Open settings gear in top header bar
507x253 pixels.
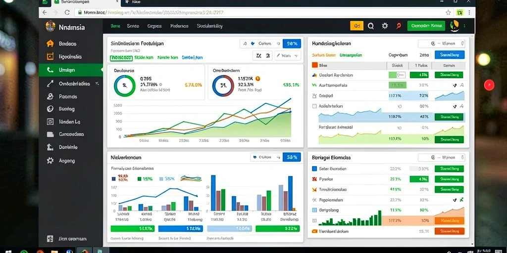(x=385, y=26)
